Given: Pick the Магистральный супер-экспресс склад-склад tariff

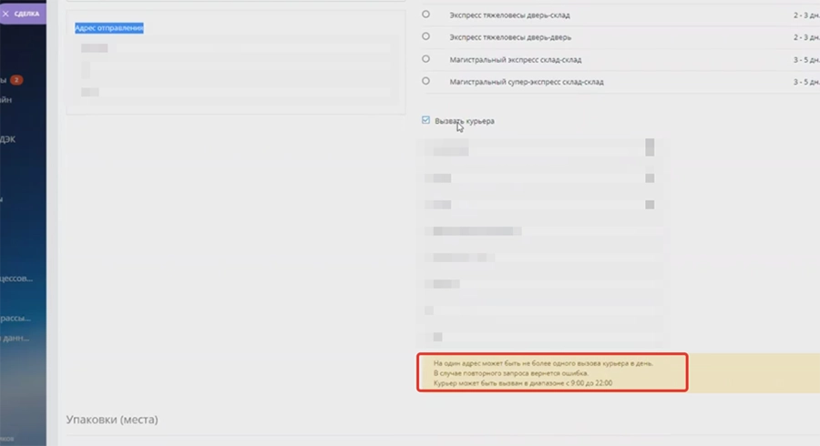Looking at the screenshot, I should 426,81.
